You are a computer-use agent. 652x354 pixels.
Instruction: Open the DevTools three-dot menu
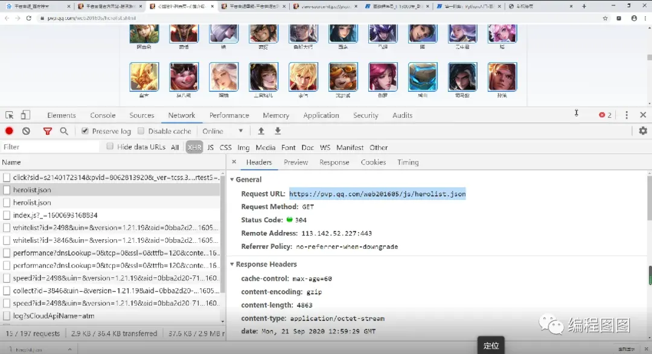pos(627,115)
